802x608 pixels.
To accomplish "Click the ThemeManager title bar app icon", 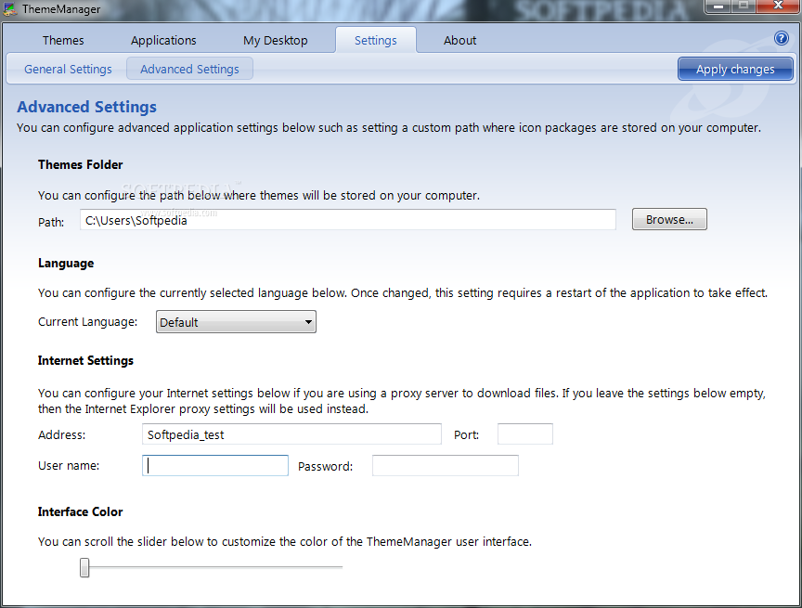I will 9,8.
